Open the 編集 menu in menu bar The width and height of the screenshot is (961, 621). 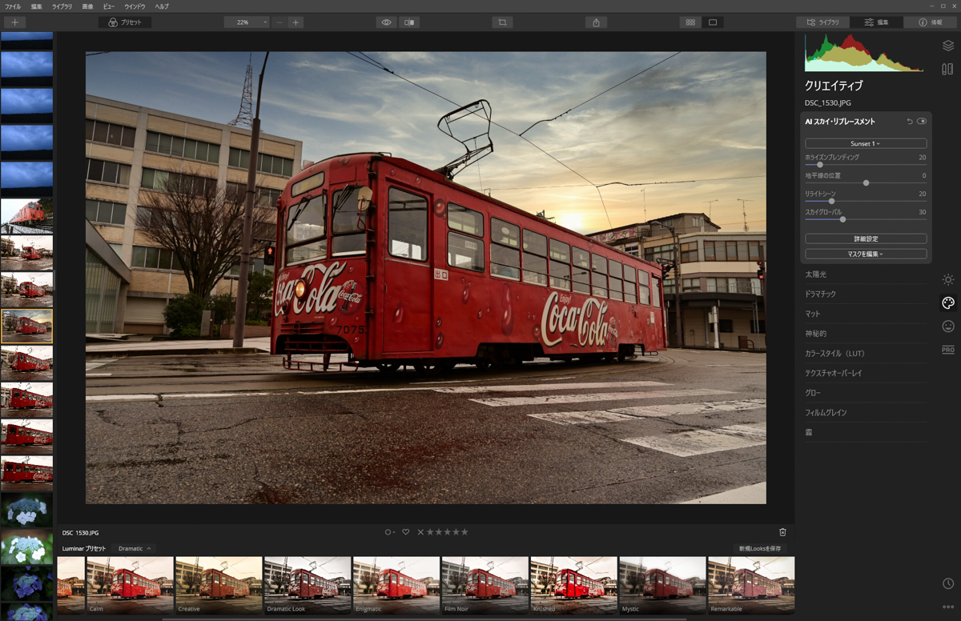(x=37, y=6)
